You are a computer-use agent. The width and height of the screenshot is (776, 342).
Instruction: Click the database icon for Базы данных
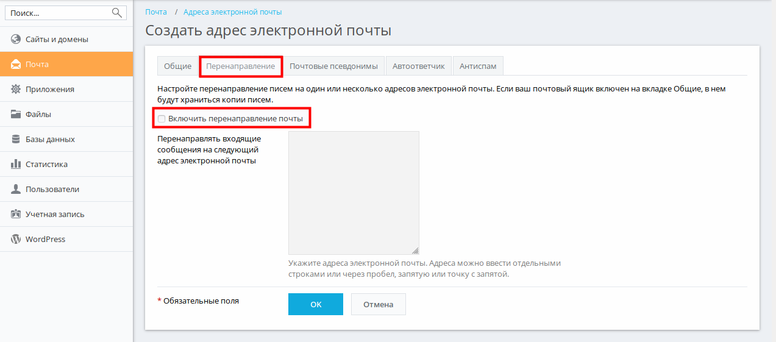click(16, 139)
